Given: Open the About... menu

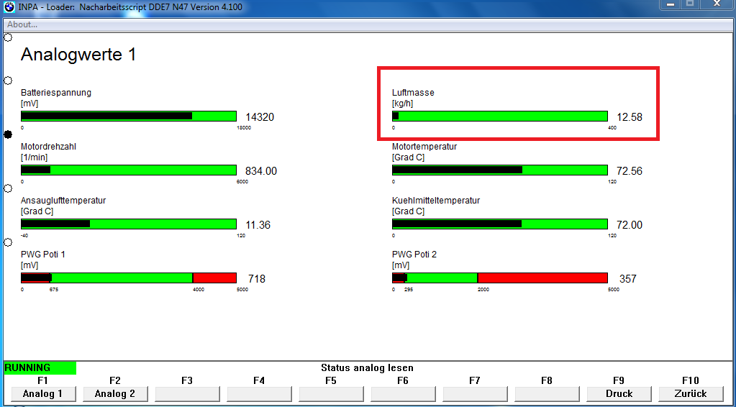Looking at the screenshot, I should [22, 24].
